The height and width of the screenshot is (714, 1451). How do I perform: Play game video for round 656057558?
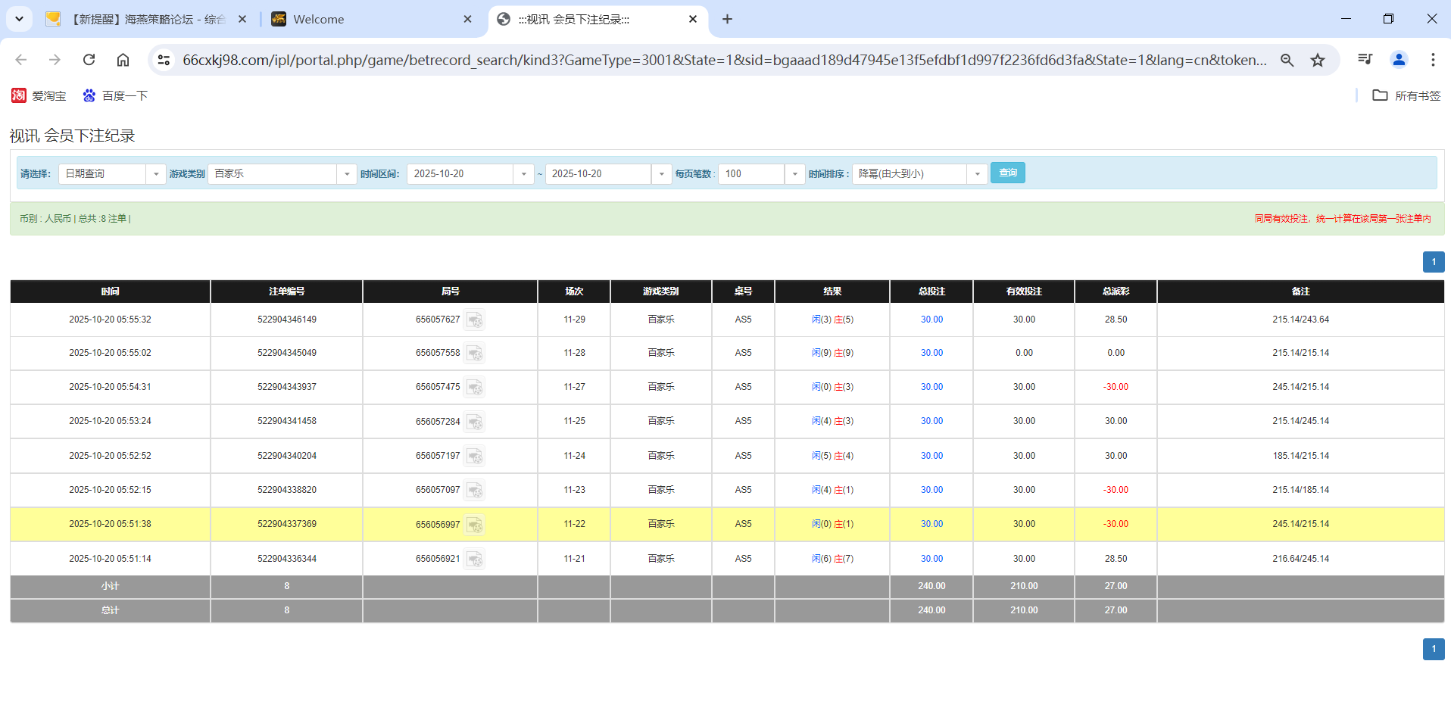(475, 353)
